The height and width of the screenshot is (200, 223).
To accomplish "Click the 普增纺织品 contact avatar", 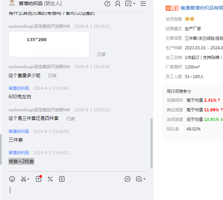I will [12, 4].
